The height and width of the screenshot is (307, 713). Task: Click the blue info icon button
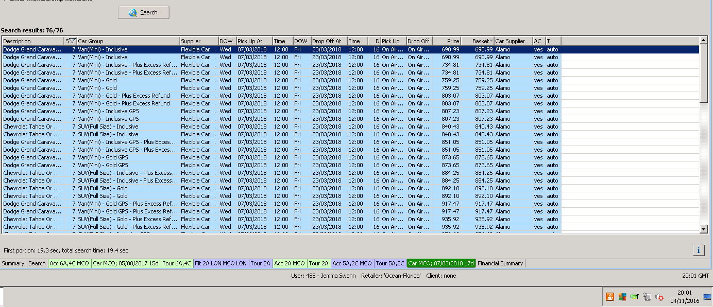[x=698, y=250]
